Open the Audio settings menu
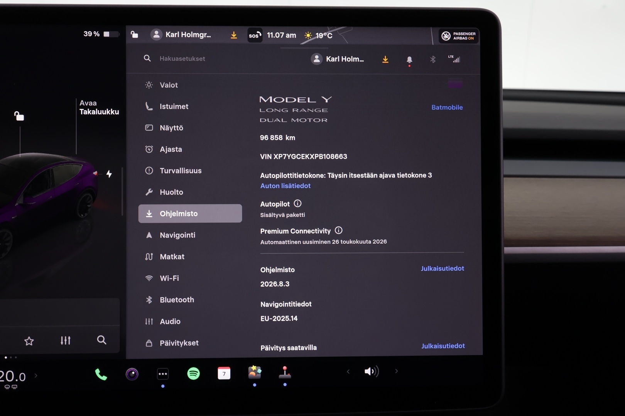Screen dimensions: 625x416 190,321
